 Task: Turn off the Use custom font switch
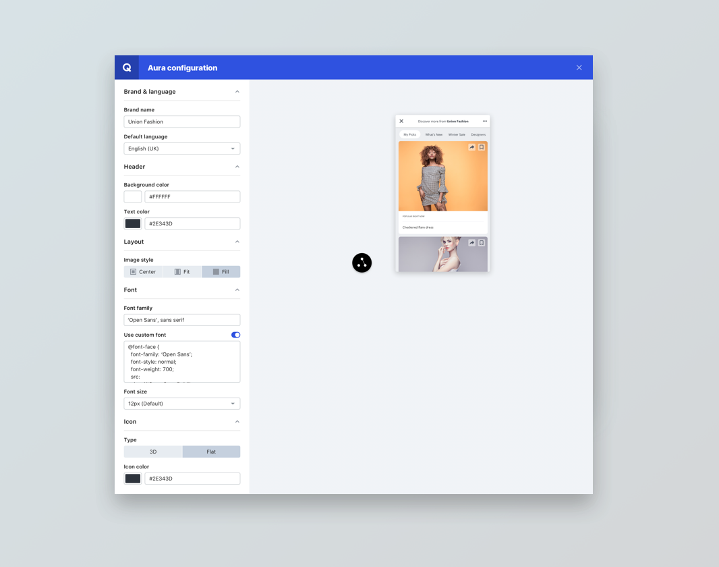point(235,335)
